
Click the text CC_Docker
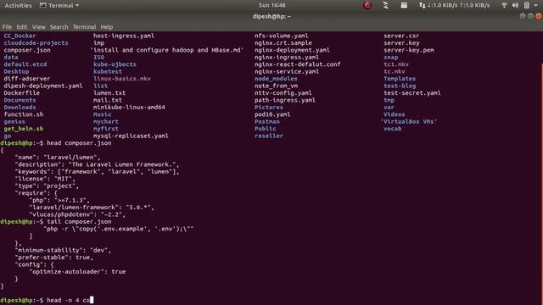tap(20, 36)
